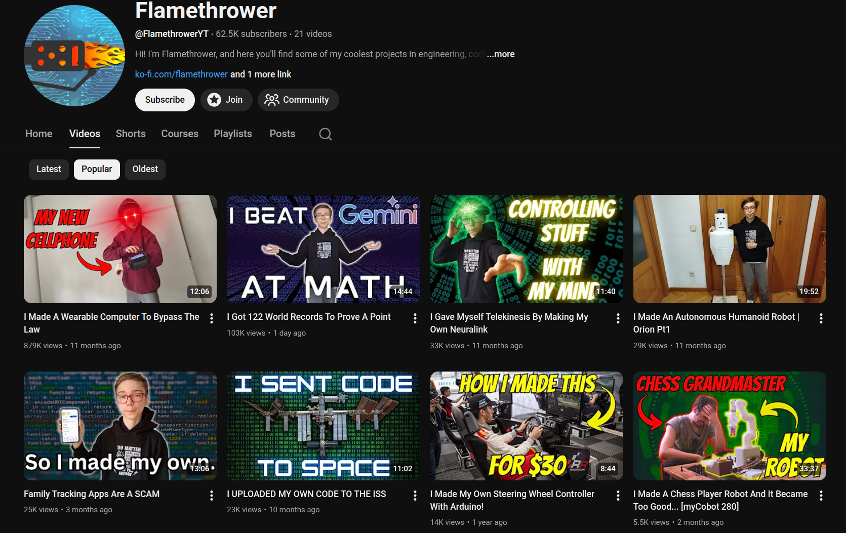This screenshot has width=846, height=533.
Task: Play the 'I Sent Code To Space' thumbnail
Action: [324, 426]
